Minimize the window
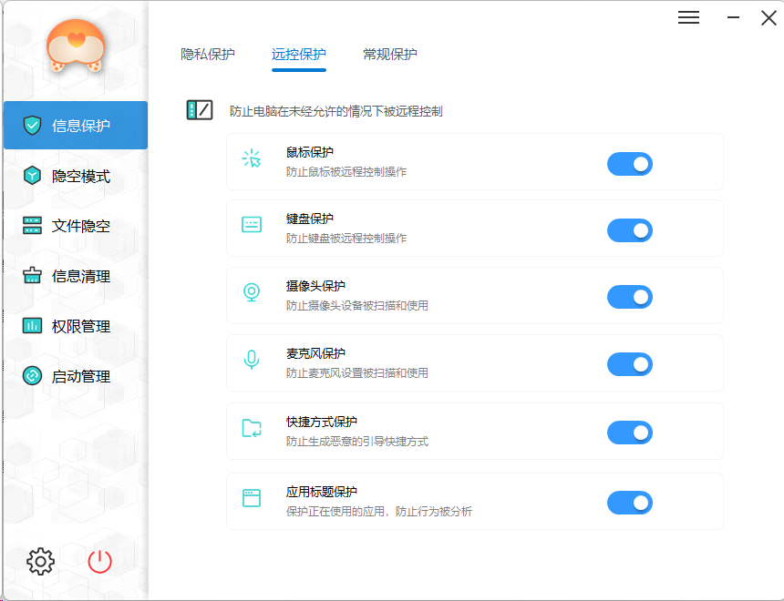784x601 pixels. point(733,17)
